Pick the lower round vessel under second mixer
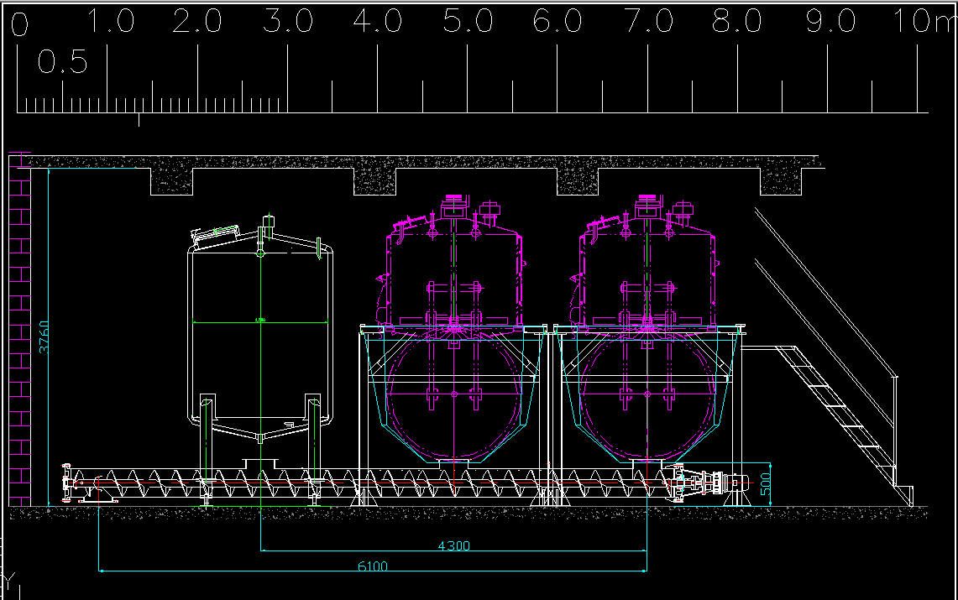958x600 pixels. [647, 394]
